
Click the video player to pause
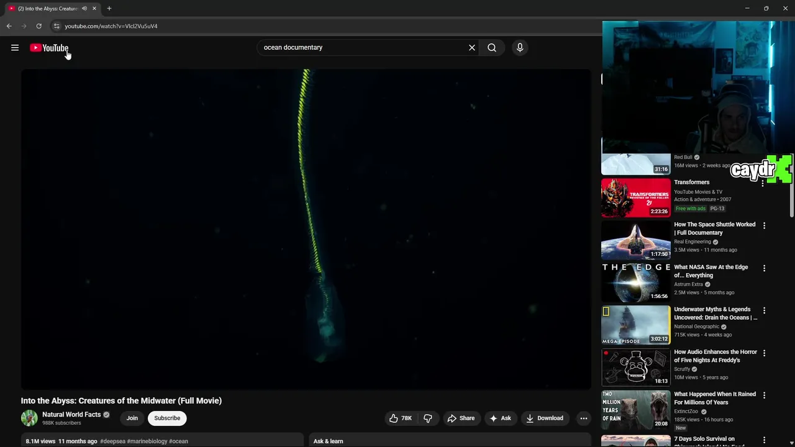[306, 229]
